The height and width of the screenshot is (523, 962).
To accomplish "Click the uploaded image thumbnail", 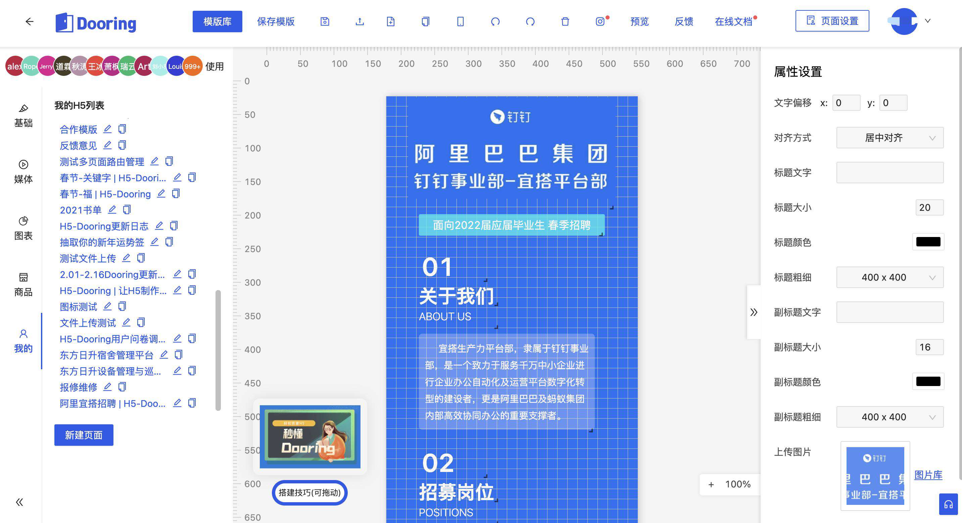I will [x=875, y=476].
